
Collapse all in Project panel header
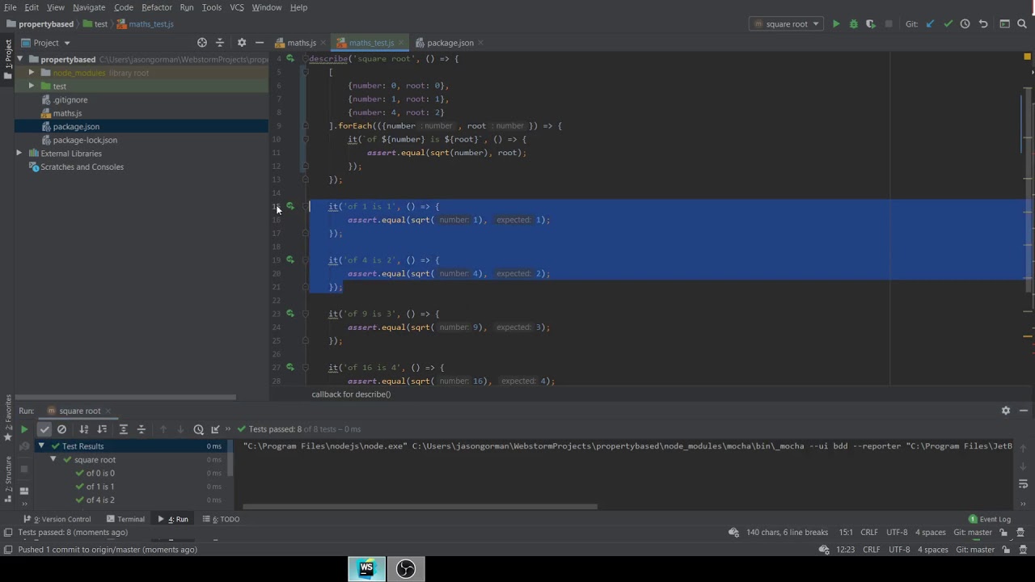point(220,43)
